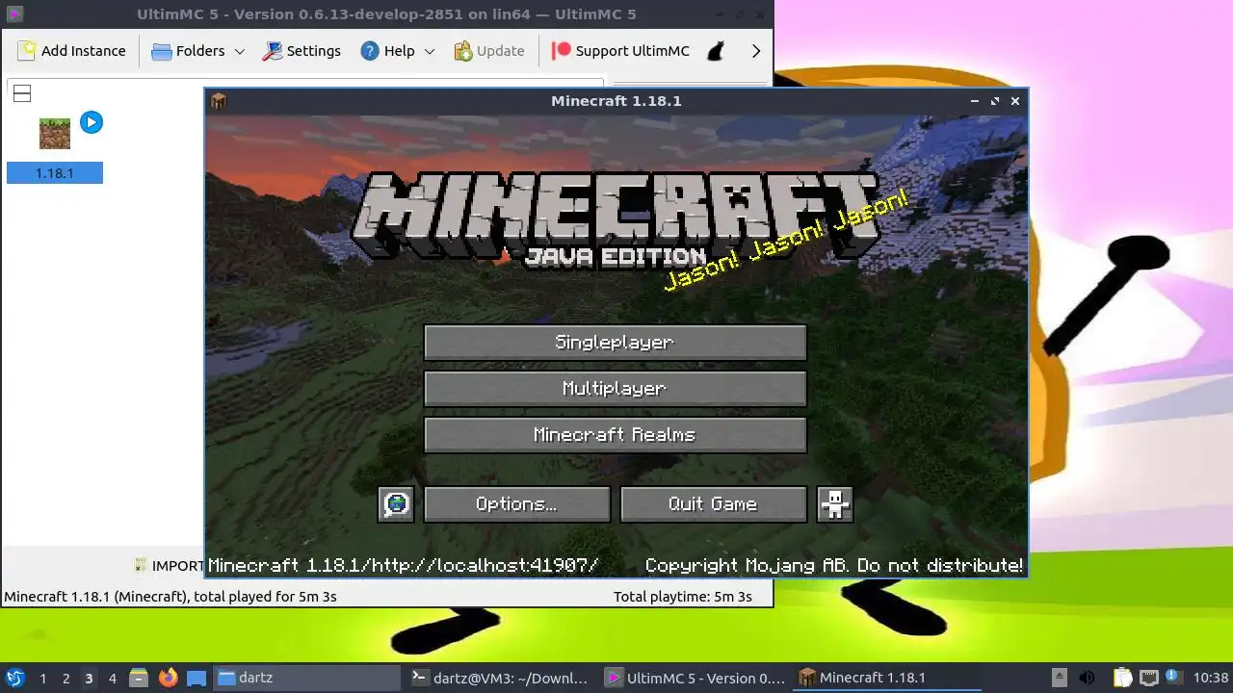
Task: Switch to workspace 2
Action: click(x=66, y=679)
